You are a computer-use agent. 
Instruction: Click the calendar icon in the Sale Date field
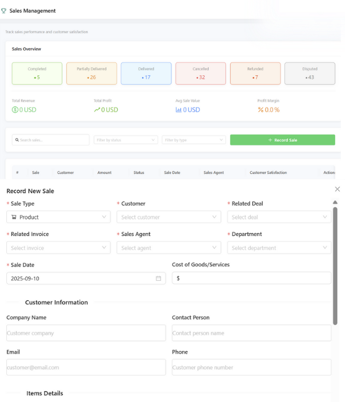[x=158, y=279]
